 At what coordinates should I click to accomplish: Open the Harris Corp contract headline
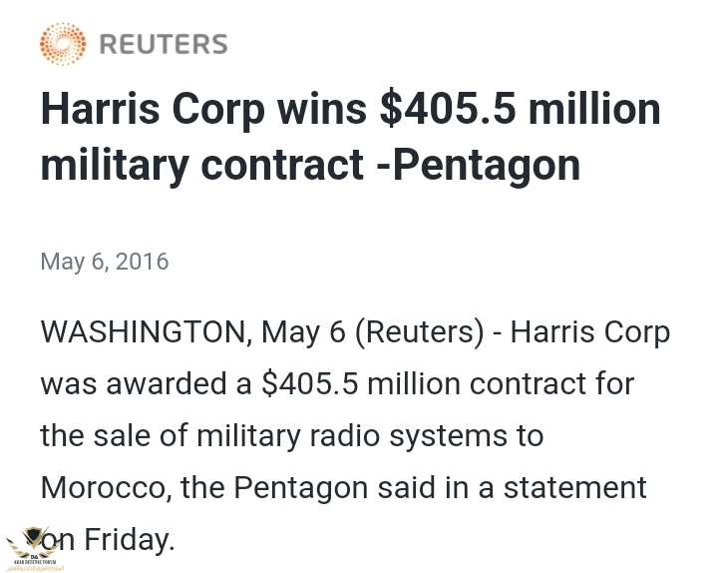tap(349, 136)
